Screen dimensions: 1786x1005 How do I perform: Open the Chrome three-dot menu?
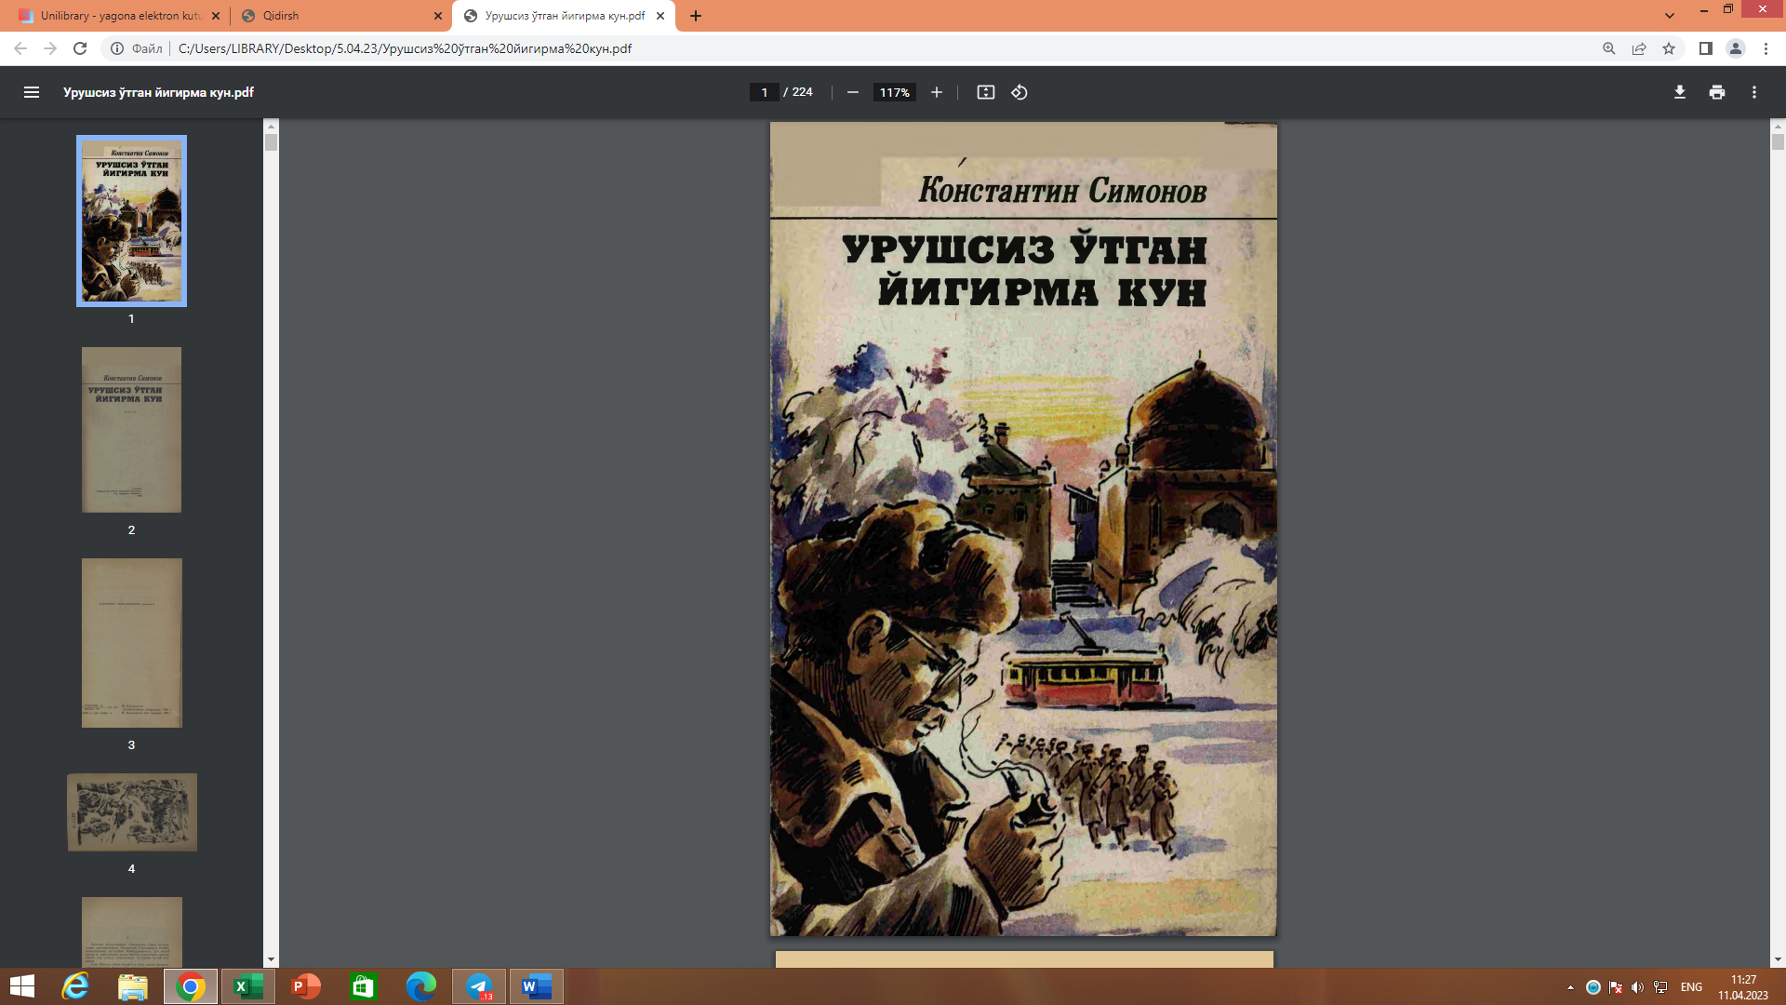click(x=1766, y=48)
